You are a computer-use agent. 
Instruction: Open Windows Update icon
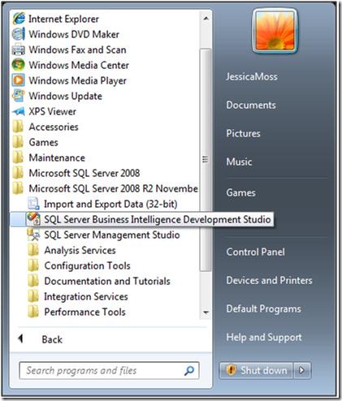pos(19,96)
